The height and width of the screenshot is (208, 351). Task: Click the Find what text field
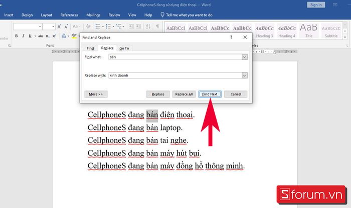[175, 57]
